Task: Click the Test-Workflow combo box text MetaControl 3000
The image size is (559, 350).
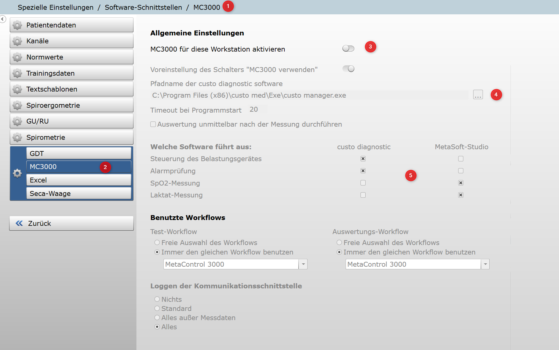Action: tap(195, 264)
